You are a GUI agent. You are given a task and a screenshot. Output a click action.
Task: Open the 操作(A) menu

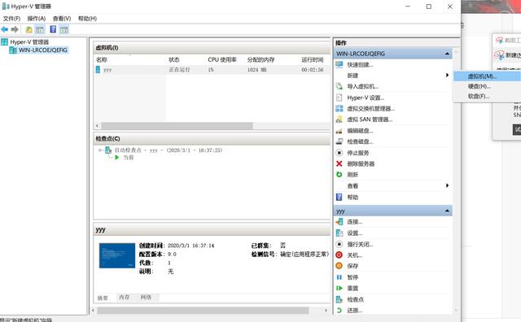click(36, 19)
